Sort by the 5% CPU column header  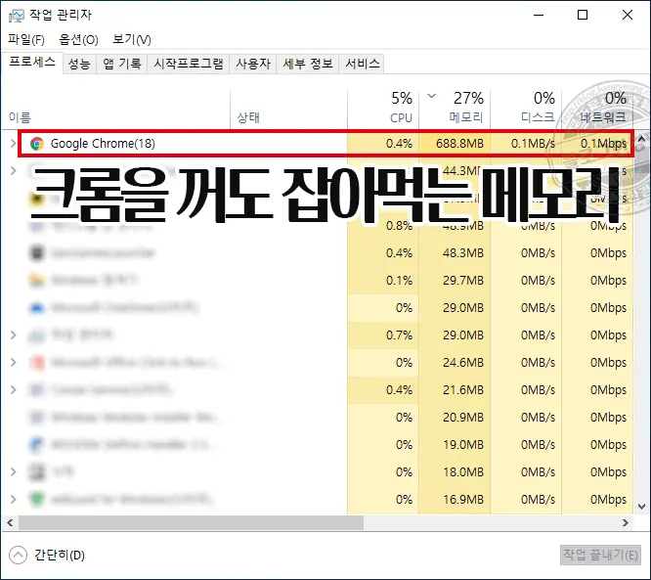point(383,109)
